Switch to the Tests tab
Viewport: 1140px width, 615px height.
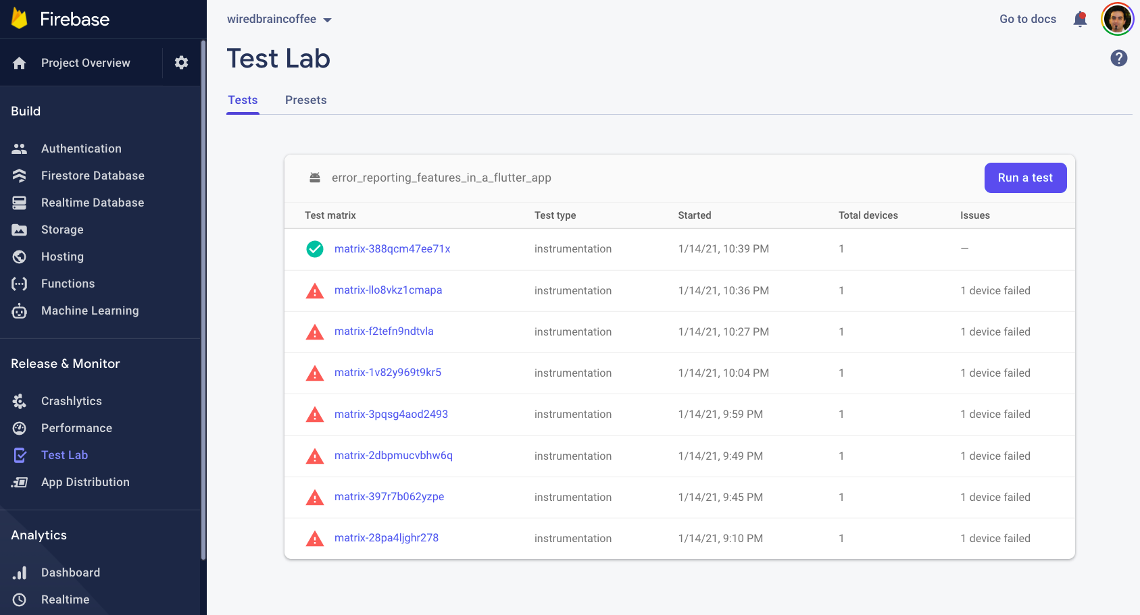point(243,100)
